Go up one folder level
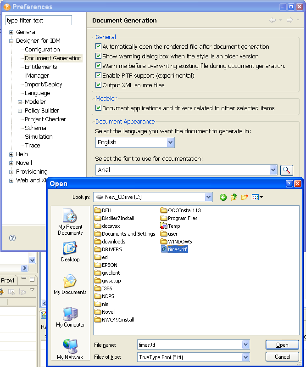The width and height of the screenshot is (306, 367). tap(234, 198)
